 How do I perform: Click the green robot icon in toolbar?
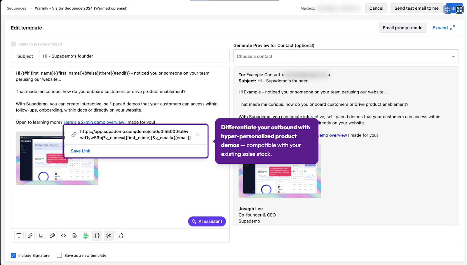tap(86, 236)
